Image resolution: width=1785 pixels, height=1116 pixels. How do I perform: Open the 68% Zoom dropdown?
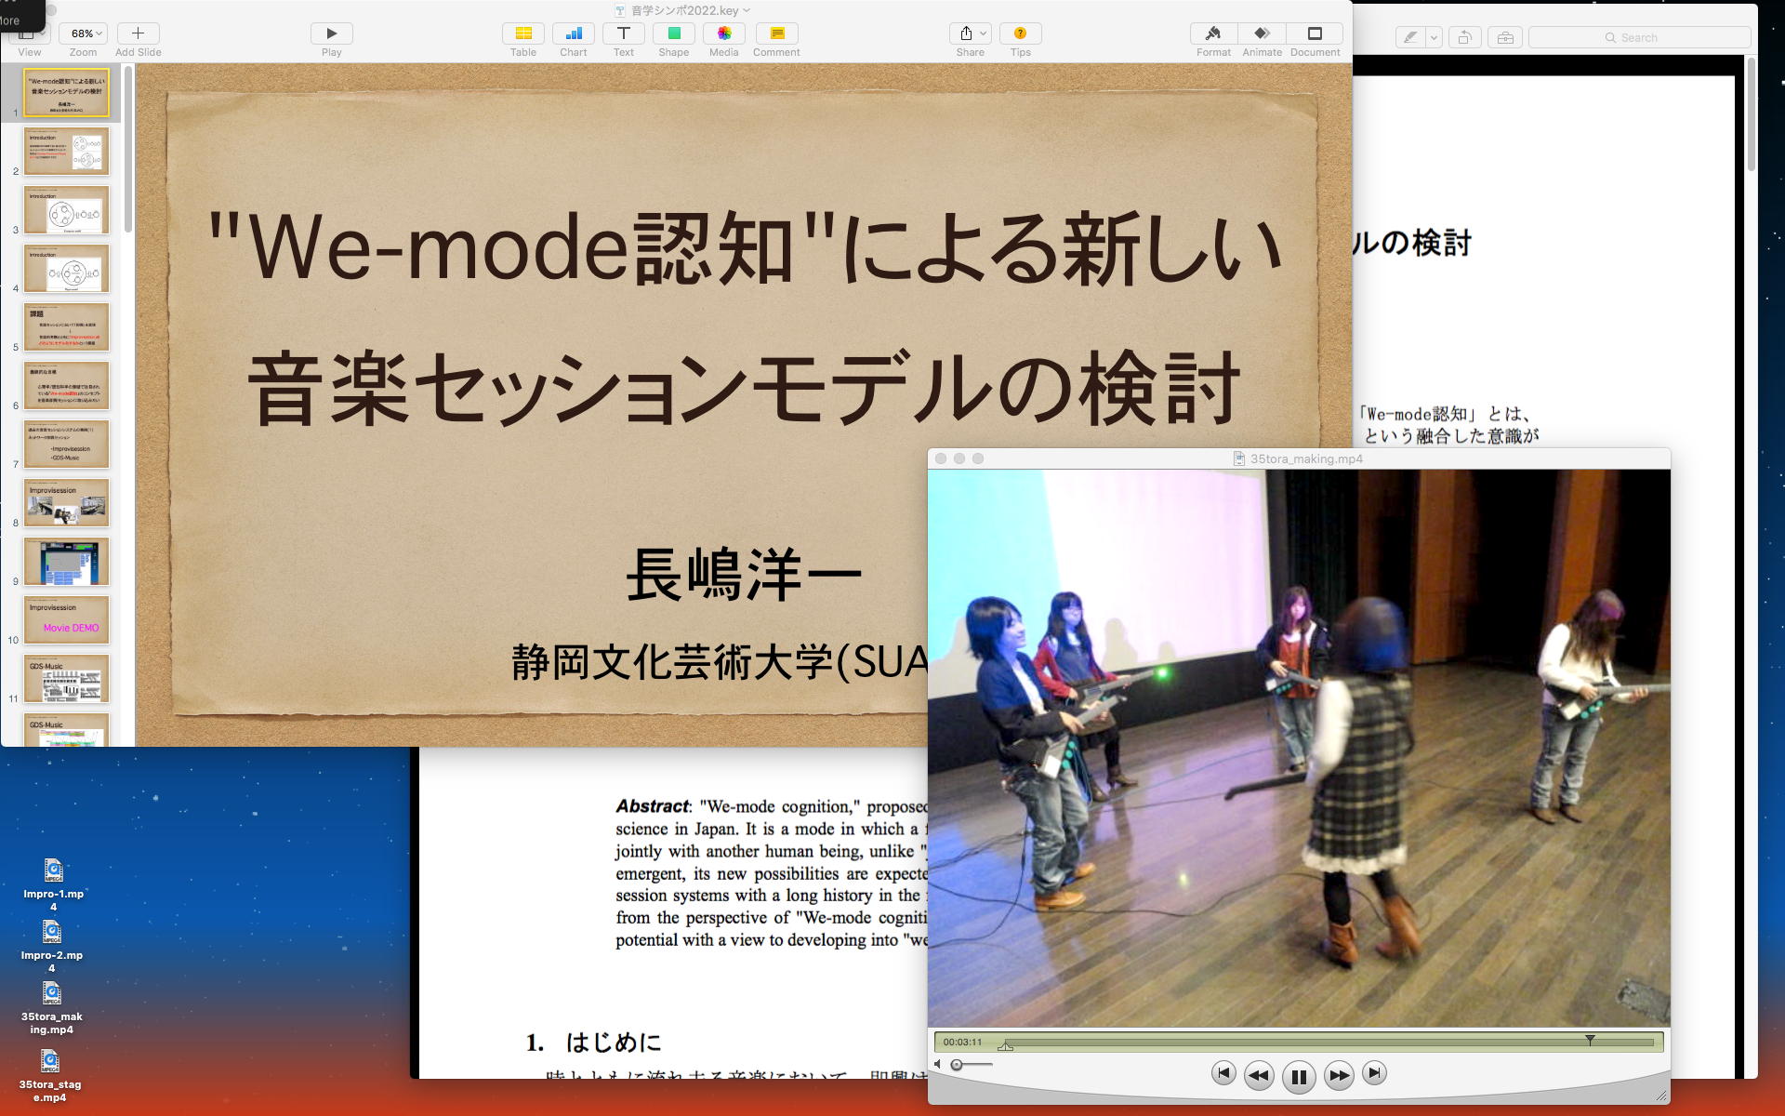[x=83, y=34]
